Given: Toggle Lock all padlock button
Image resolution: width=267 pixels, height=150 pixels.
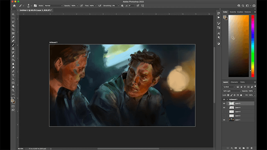Looking at the screenshot, I should [x=241, y=95].
